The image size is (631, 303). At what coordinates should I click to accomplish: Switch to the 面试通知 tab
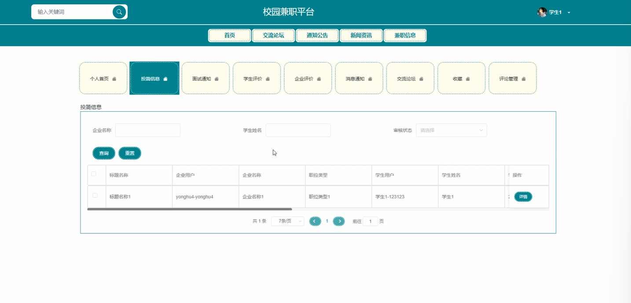tap(205, 78)
